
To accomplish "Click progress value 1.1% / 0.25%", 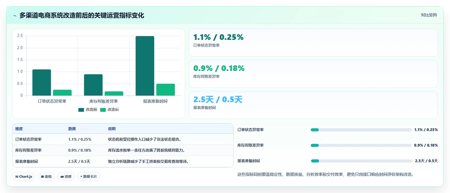I will tap(426, 130).
